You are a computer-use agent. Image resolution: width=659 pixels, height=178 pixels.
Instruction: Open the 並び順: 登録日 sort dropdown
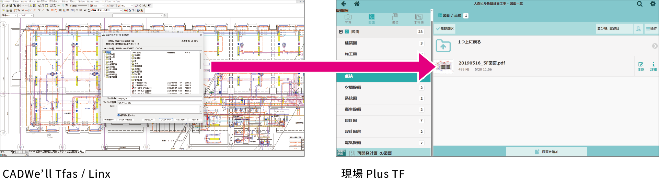(614, 29)
